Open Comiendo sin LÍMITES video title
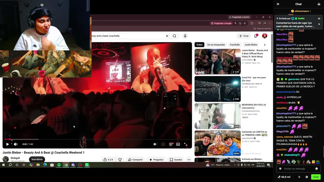 point(254,133)
